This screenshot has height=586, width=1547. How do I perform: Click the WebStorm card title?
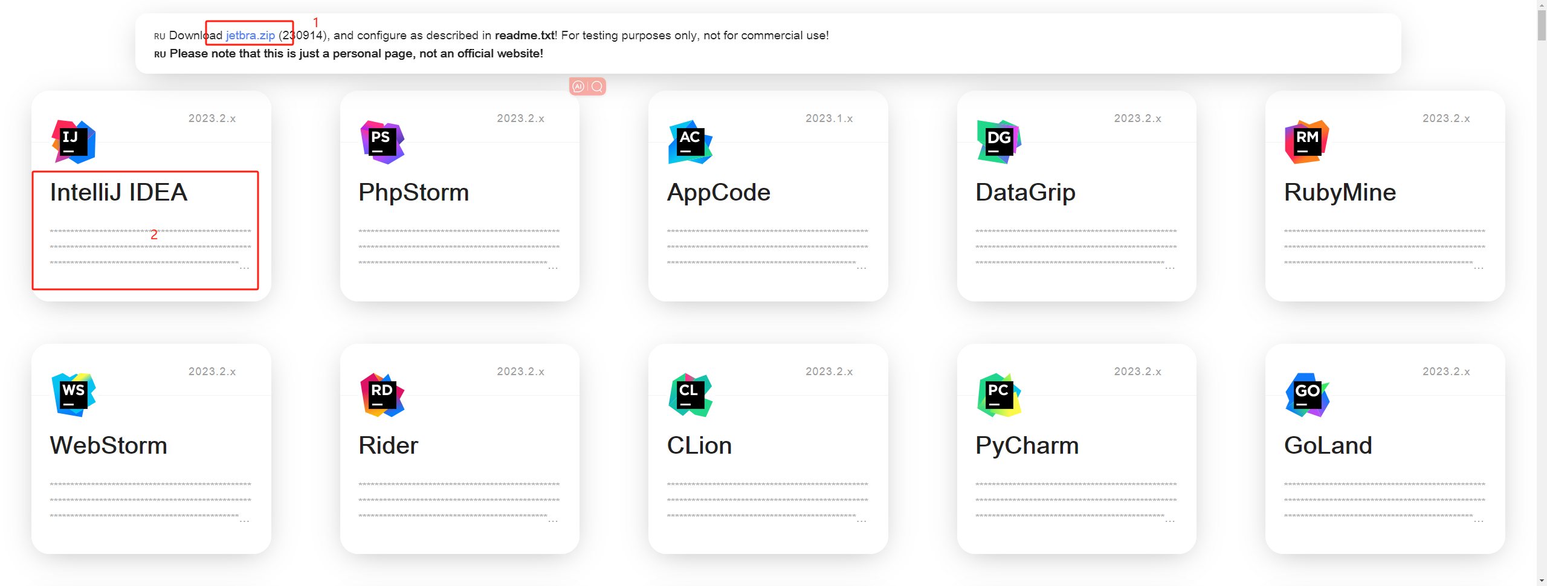tap(109, 446)
